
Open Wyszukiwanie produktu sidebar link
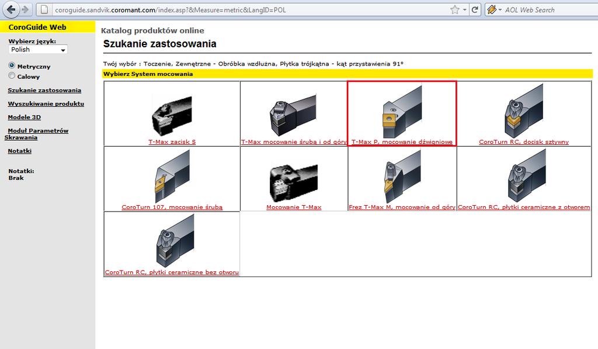pyautogui.click(x=46, y=104)
